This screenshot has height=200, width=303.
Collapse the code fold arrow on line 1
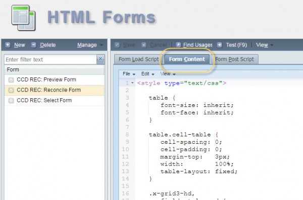point(132,83)
